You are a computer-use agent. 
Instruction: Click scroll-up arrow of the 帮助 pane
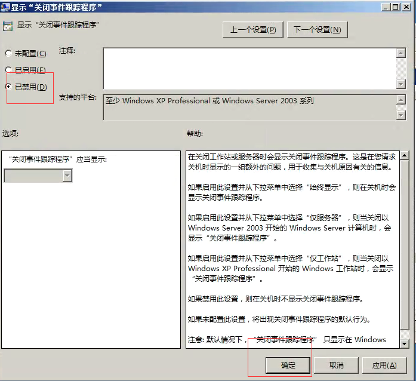tap(404, 155)
